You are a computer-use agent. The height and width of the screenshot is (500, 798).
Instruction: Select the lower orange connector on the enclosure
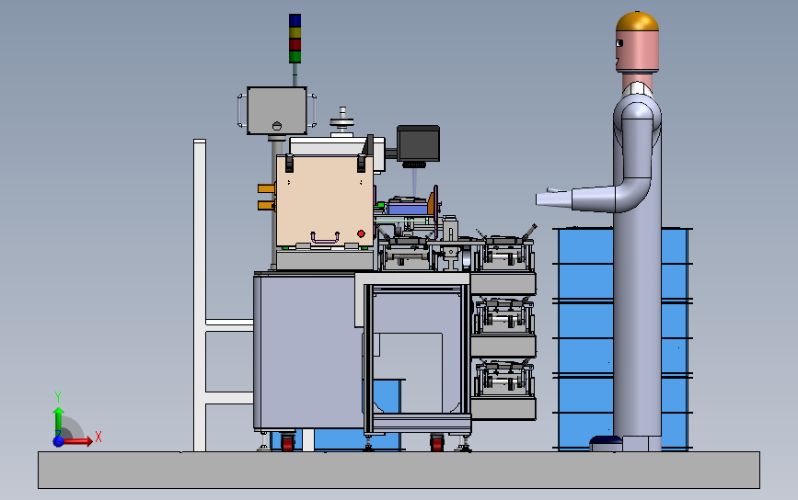pyautogui.click(x=267, y=205)
